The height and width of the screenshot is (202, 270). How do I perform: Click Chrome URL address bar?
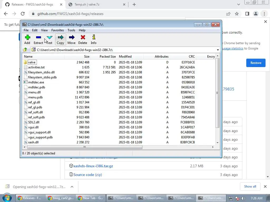pyautogui.click(x=127, y=14)
